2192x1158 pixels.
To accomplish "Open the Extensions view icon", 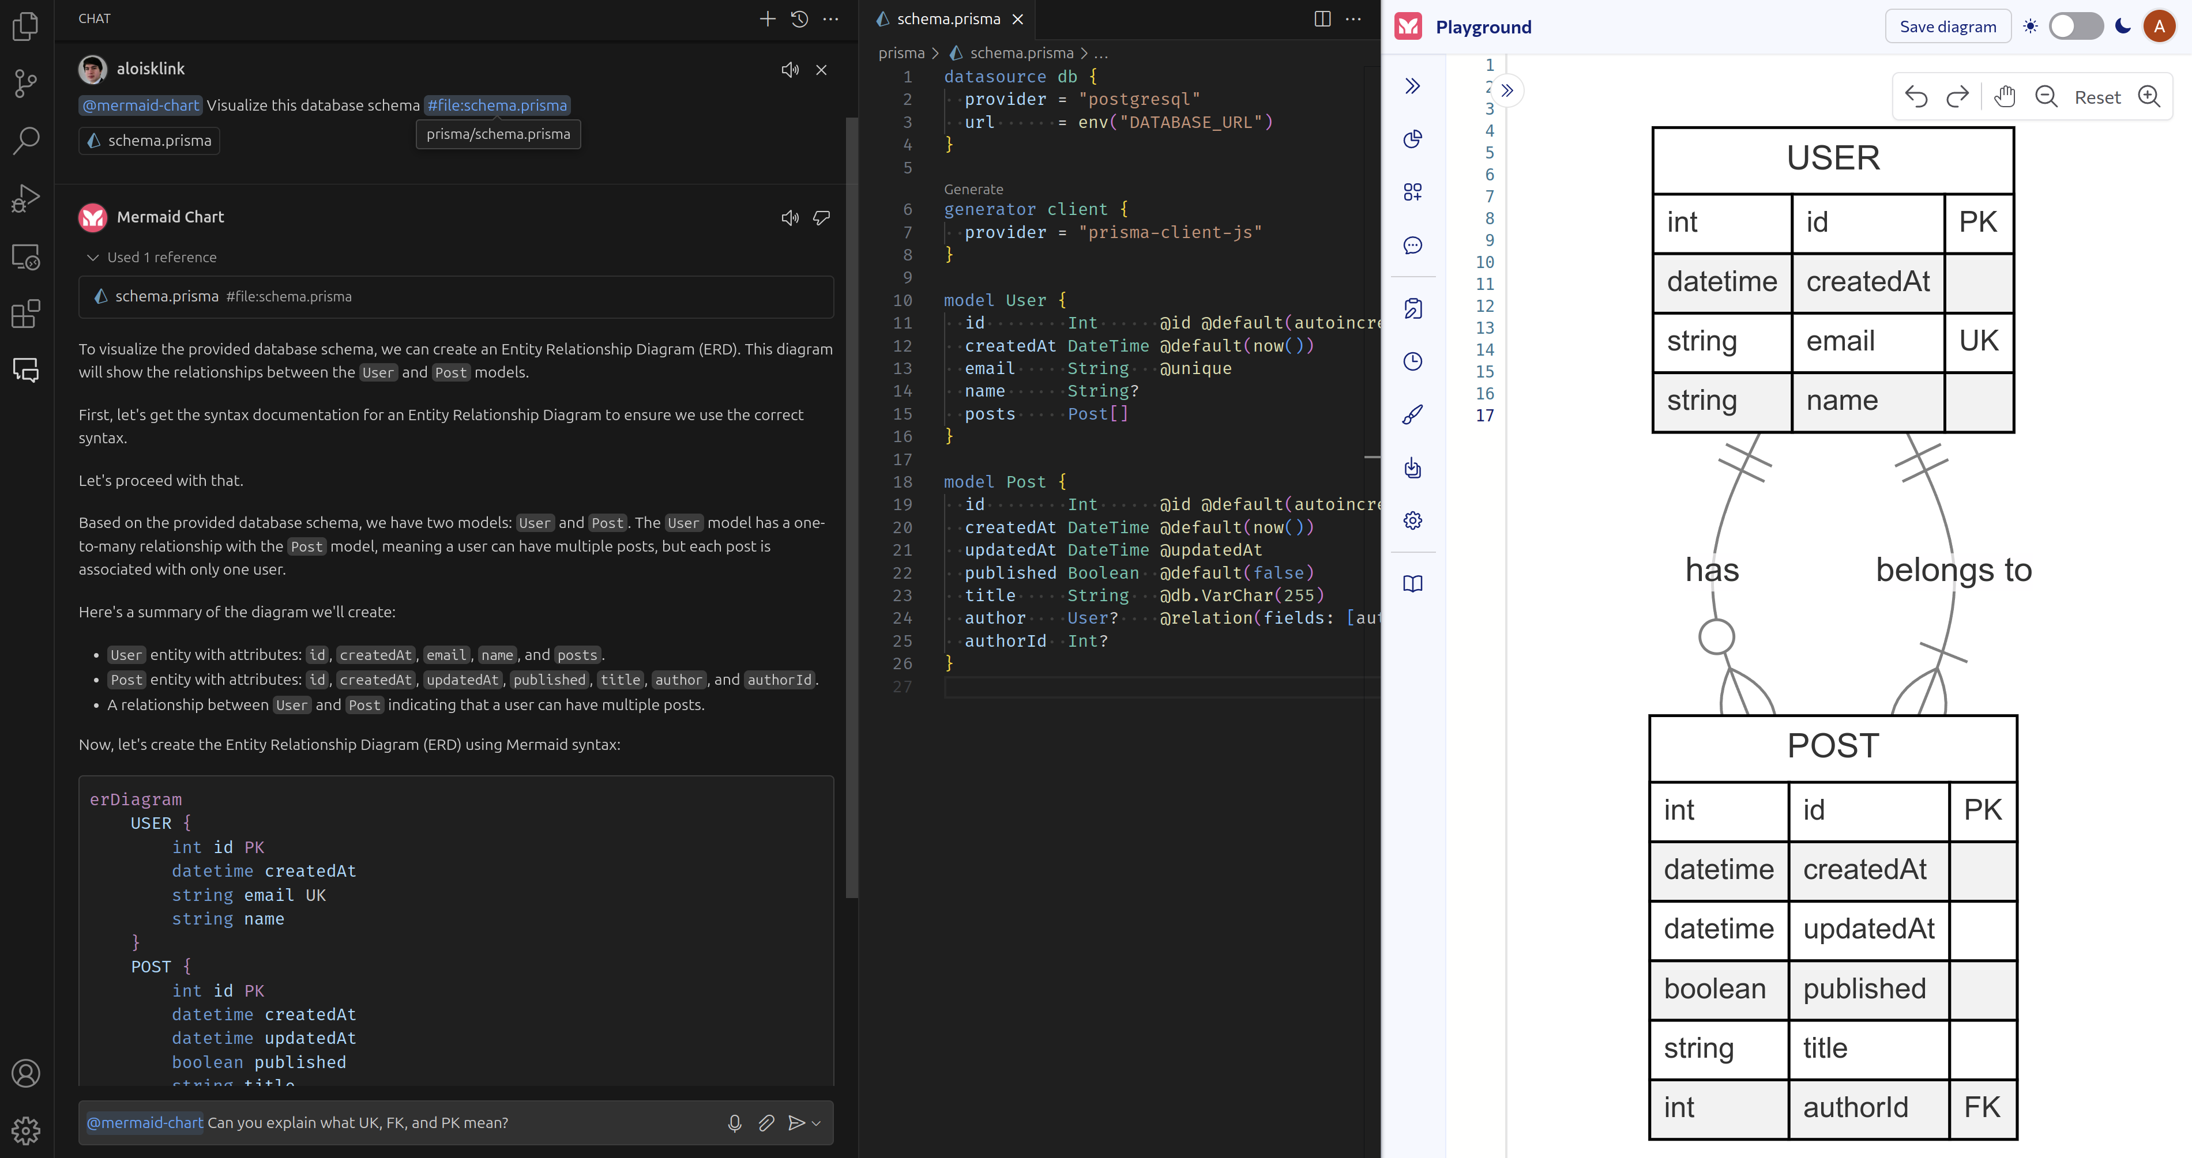I will coord(27,314).
